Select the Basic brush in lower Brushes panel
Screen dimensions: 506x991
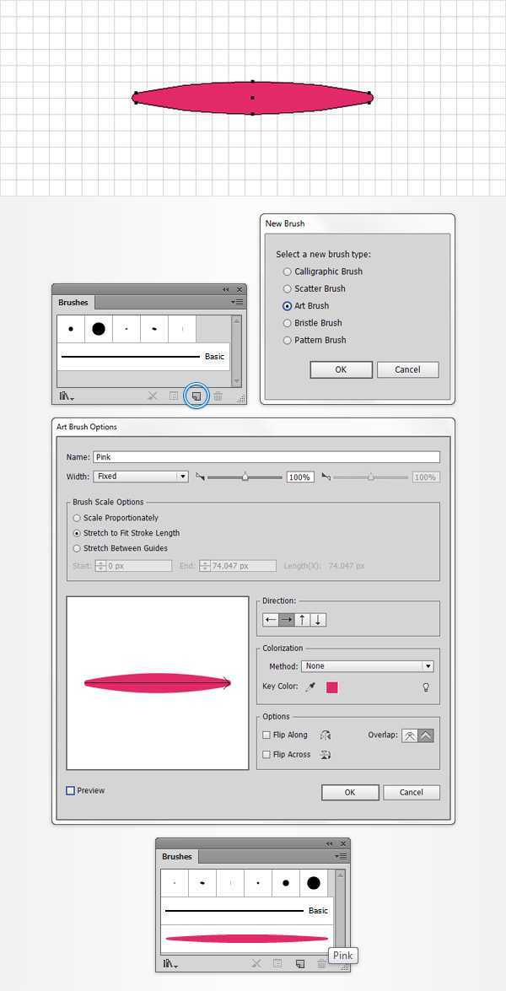(246, 912)
